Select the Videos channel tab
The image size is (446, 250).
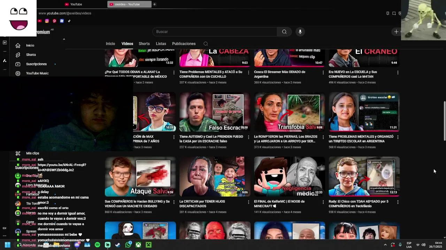coord(127,44)
